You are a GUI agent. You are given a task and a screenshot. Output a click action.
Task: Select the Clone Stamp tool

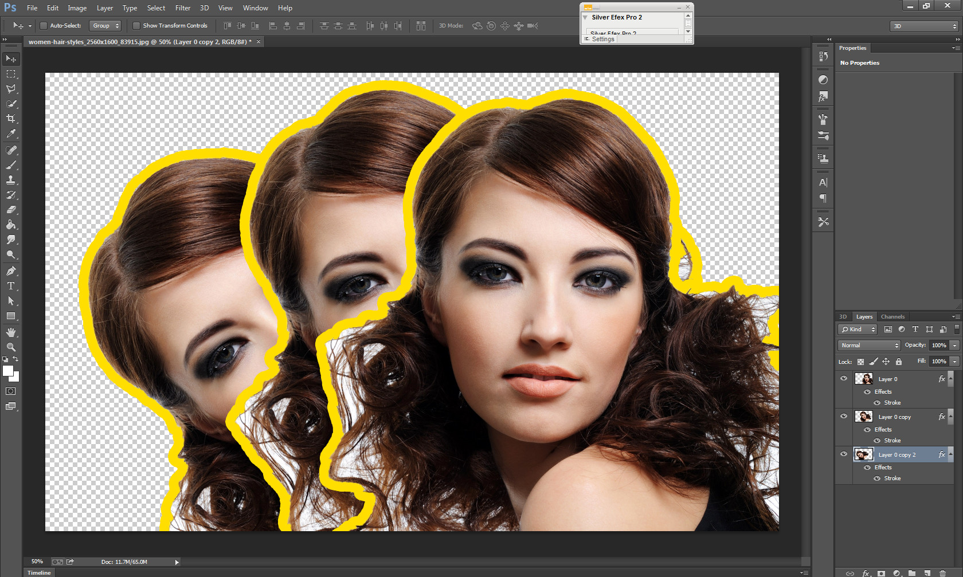click(x=11, y=180)
